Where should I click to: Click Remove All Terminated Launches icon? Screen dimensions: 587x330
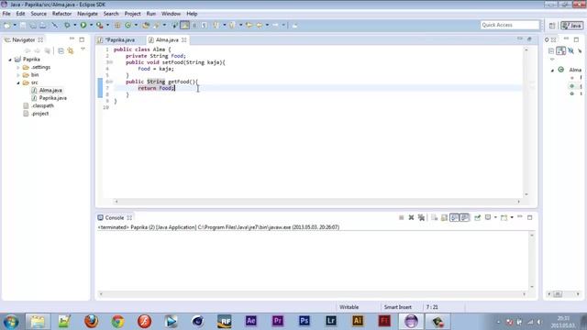(421, 217)
